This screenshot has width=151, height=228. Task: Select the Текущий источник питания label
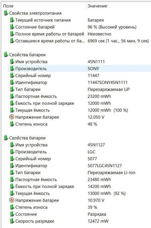43,20
